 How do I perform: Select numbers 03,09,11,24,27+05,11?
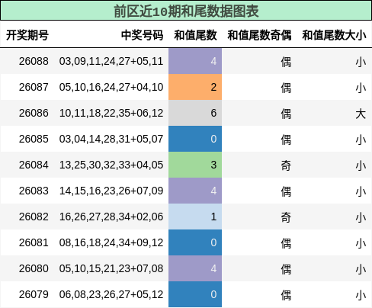pyautogui.click(x=111, y=61)
